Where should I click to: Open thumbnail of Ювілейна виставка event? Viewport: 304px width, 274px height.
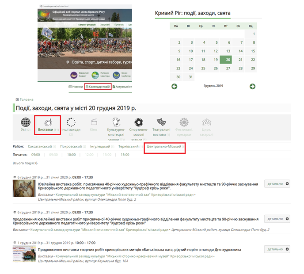coord(24,188)
